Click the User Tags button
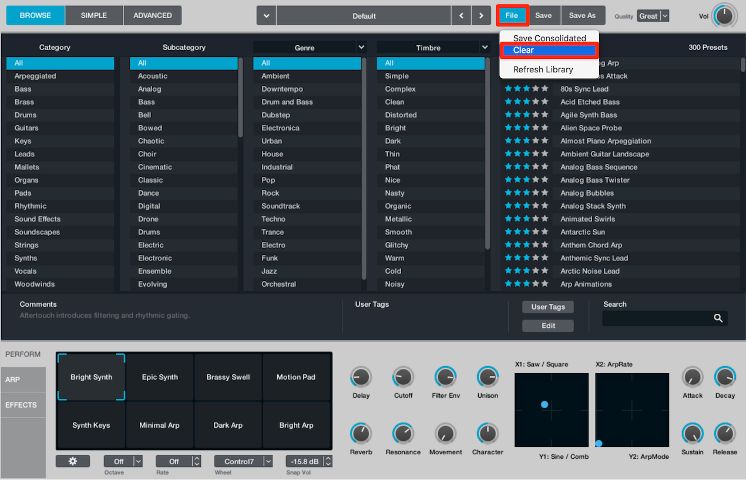This screenshot has width=746, height=480. coord(547,307)
